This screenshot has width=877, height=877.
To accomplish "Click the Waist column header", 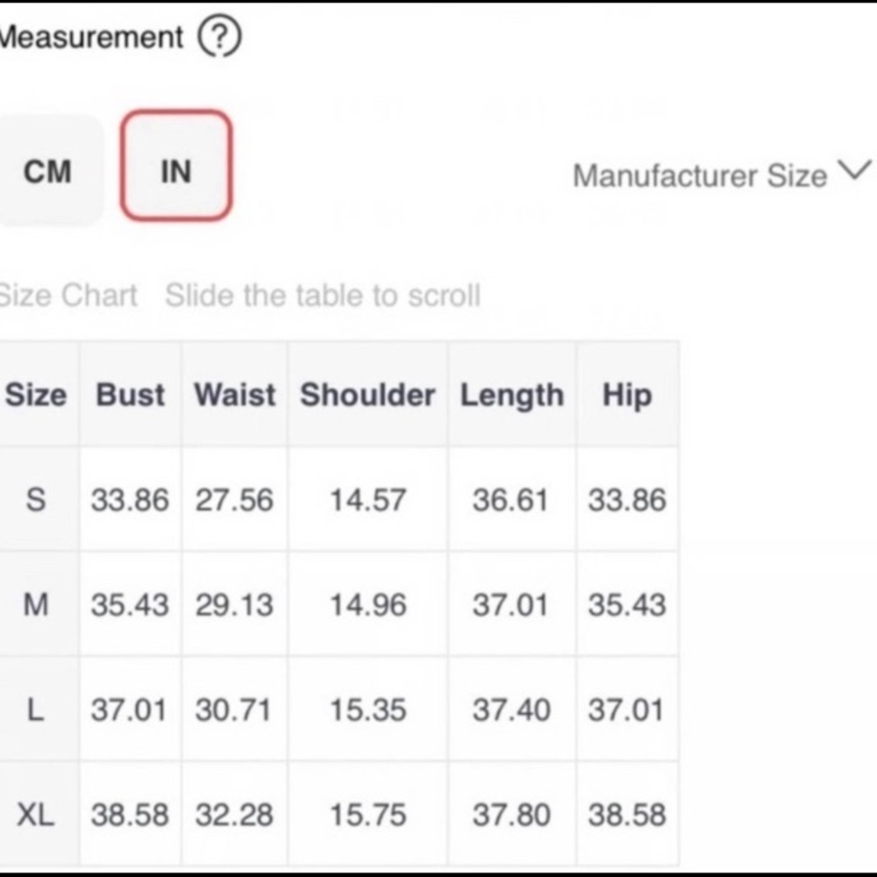I will [235, 395].
